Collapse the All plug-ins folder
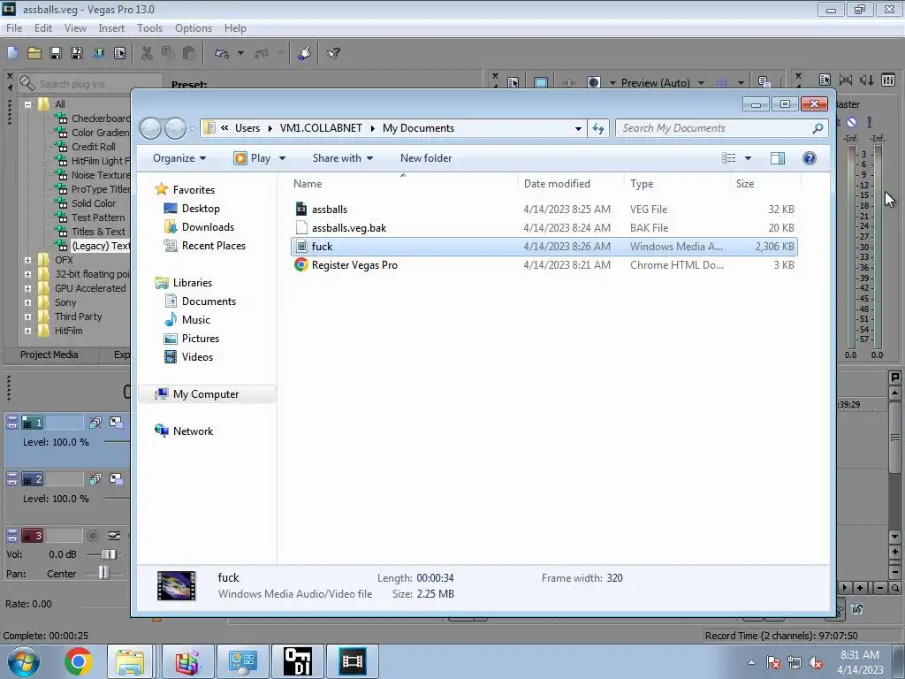This screenshot has width=905, height=679. click(x=27, y=104)
